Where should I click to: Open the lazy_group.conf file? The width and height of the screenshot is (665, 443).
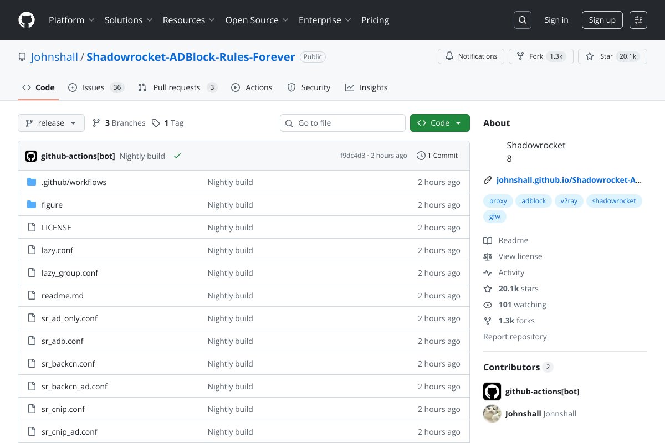[70, 273]
